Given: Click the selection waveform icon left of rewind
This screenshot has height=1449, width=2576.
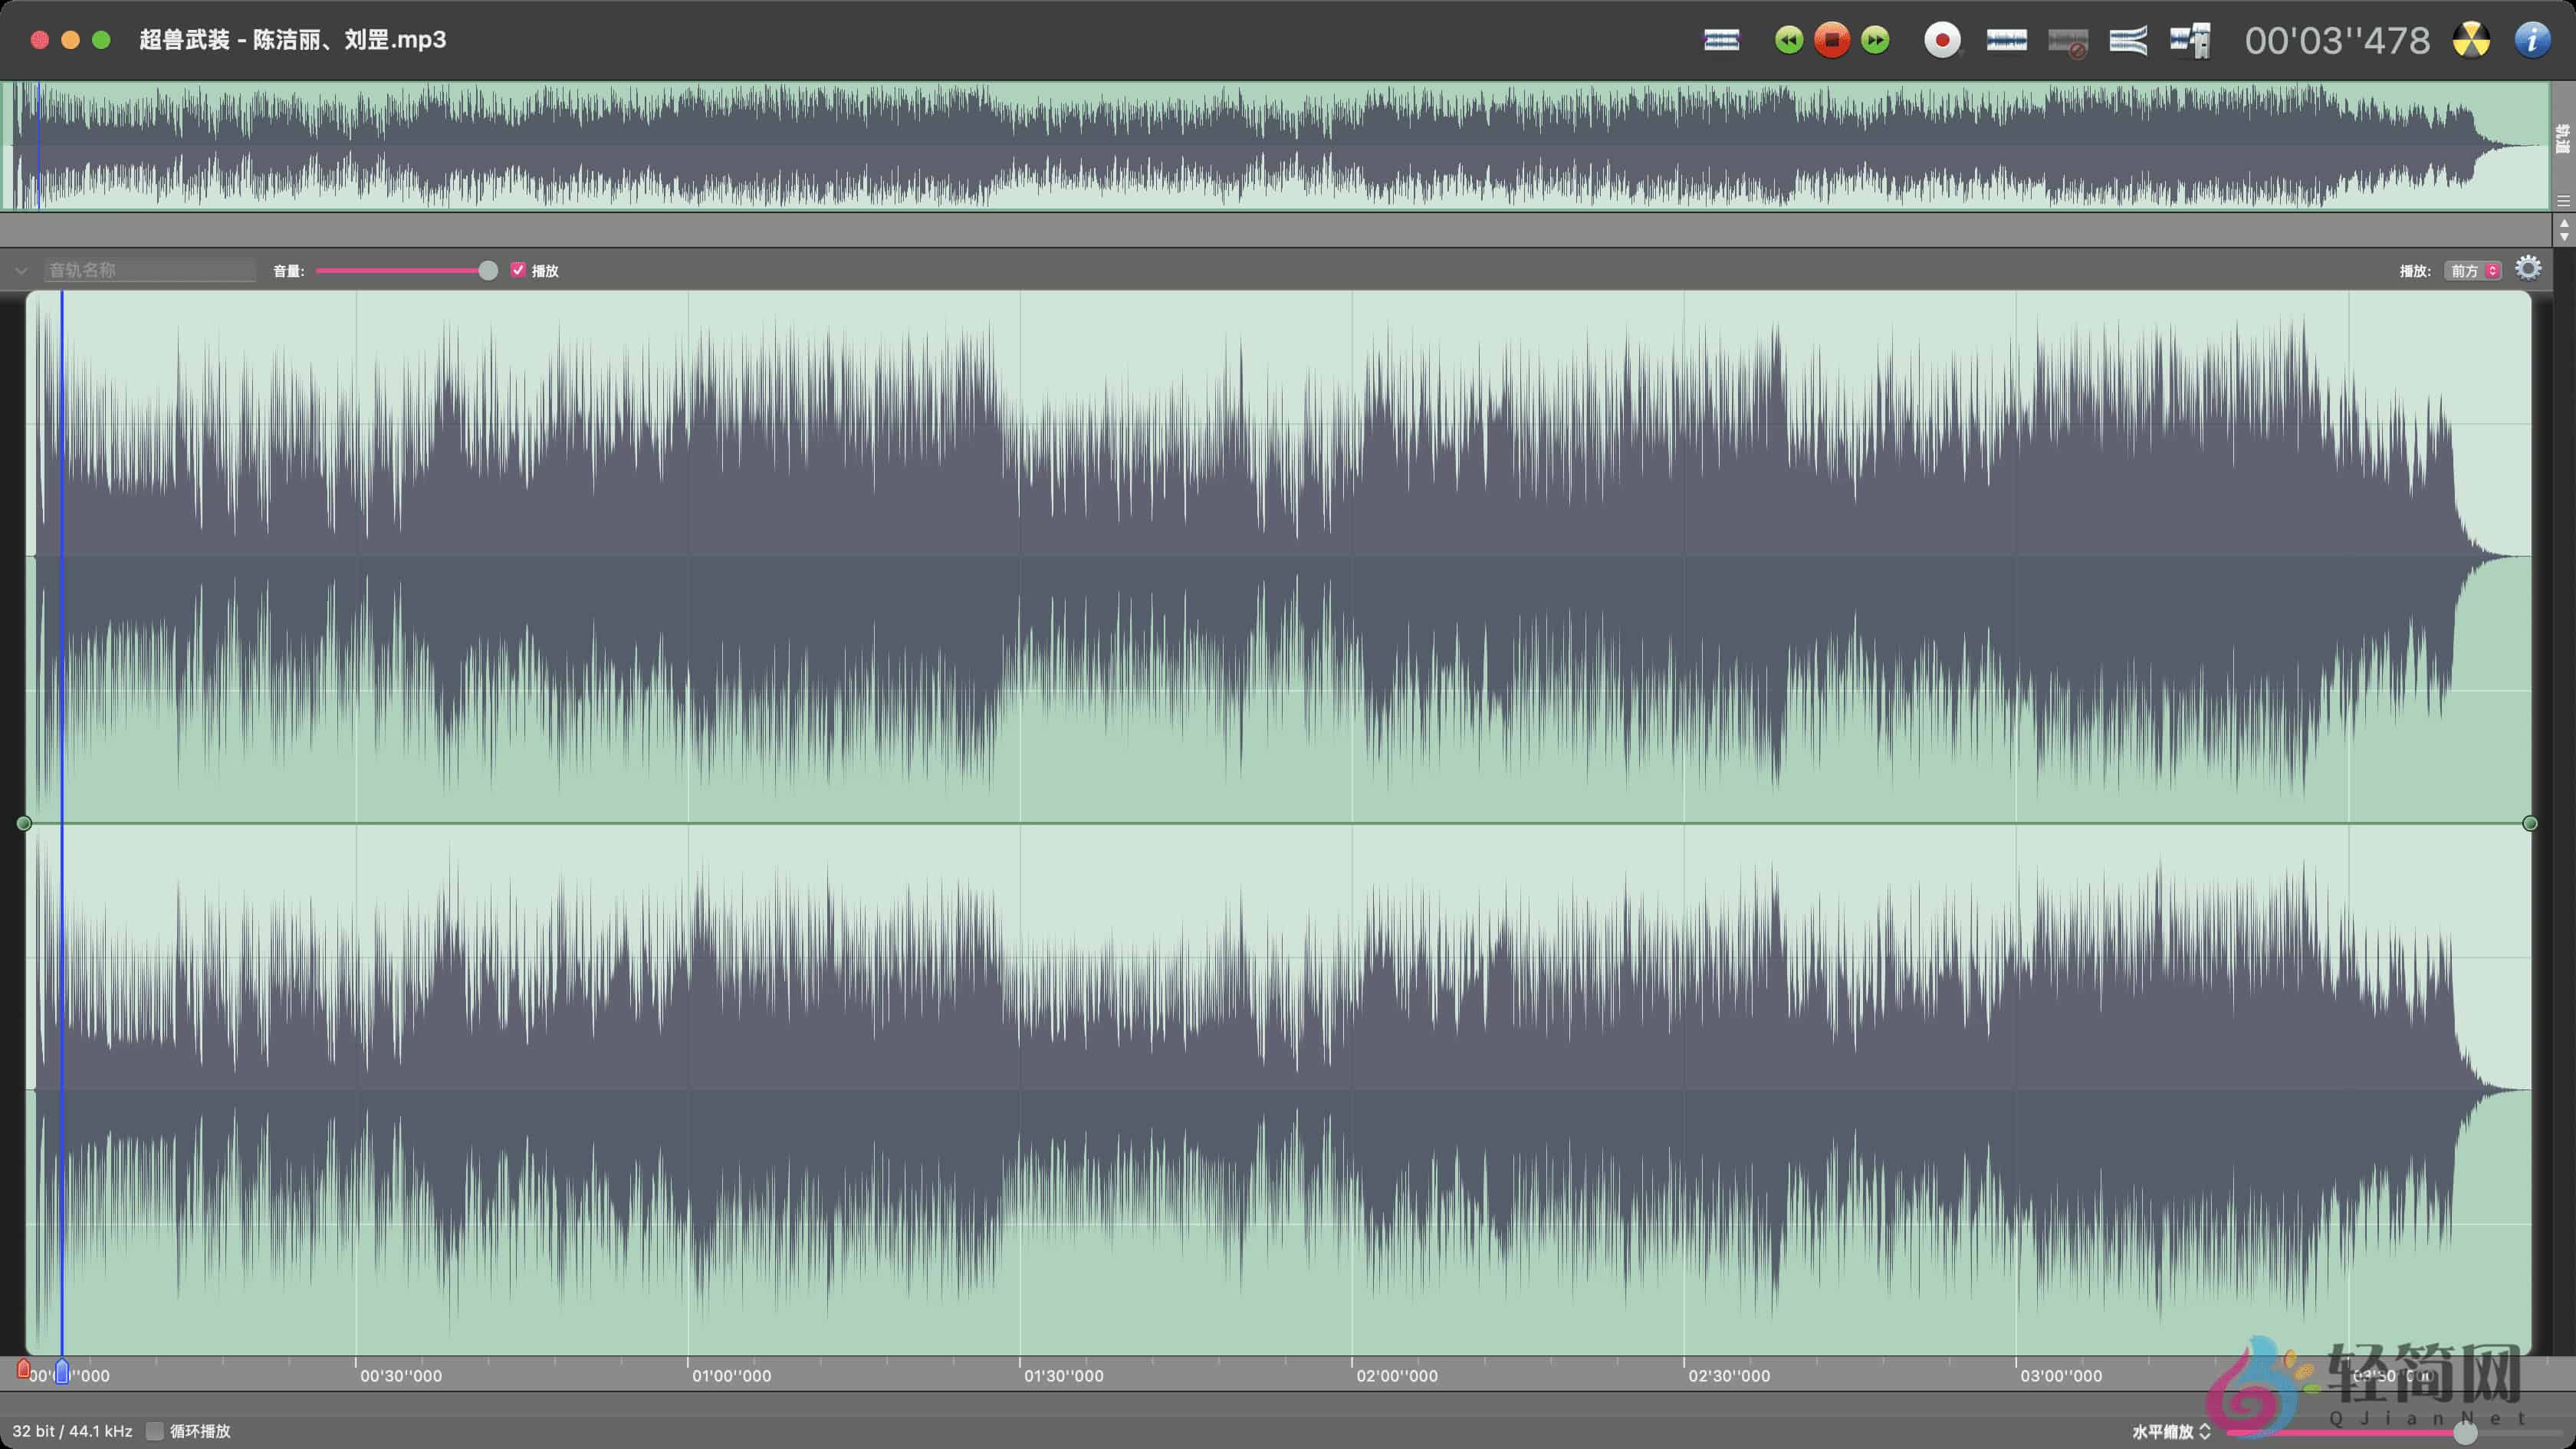Looking at the screenshot, I should click(x=1721, y=40).
